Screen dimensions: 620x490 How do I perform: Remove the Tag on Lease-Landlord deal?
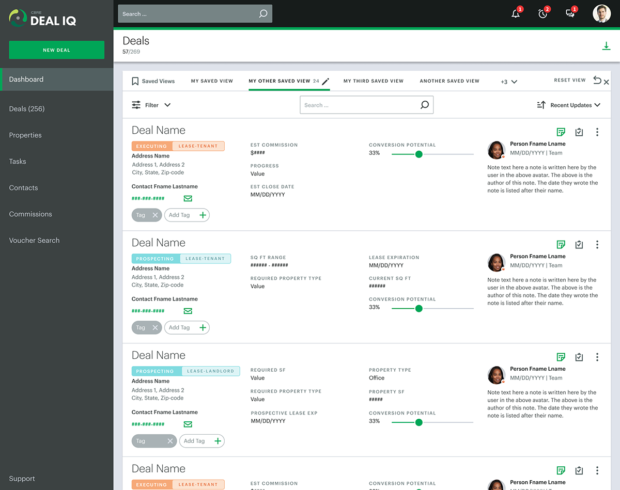[x=170, y=441]
